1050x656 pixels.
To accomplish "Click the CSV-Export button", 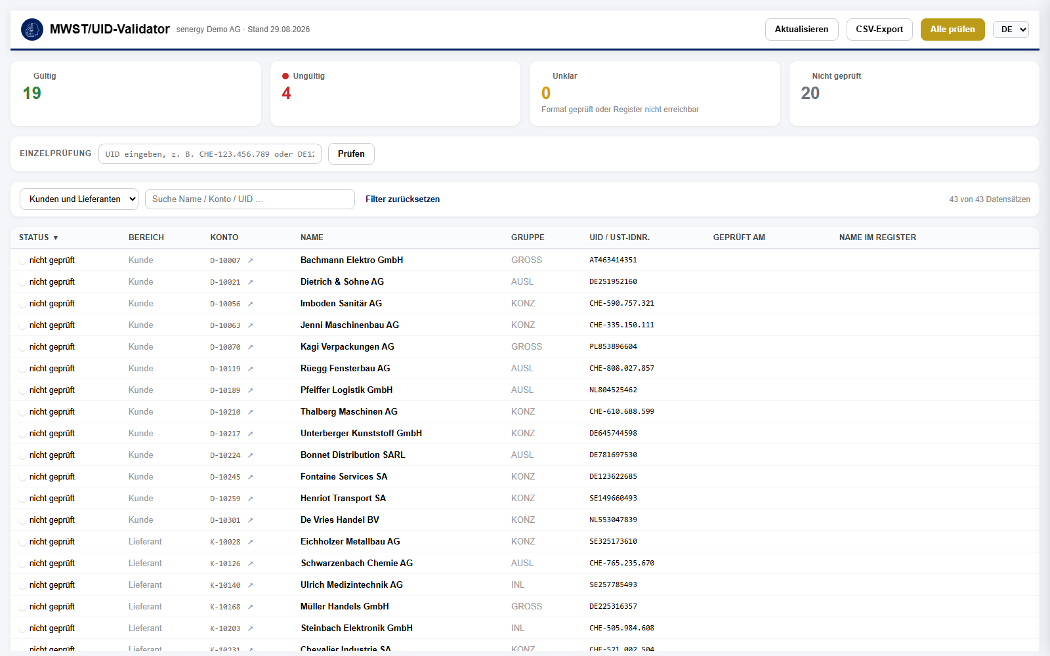I will (x=879, y=30).
